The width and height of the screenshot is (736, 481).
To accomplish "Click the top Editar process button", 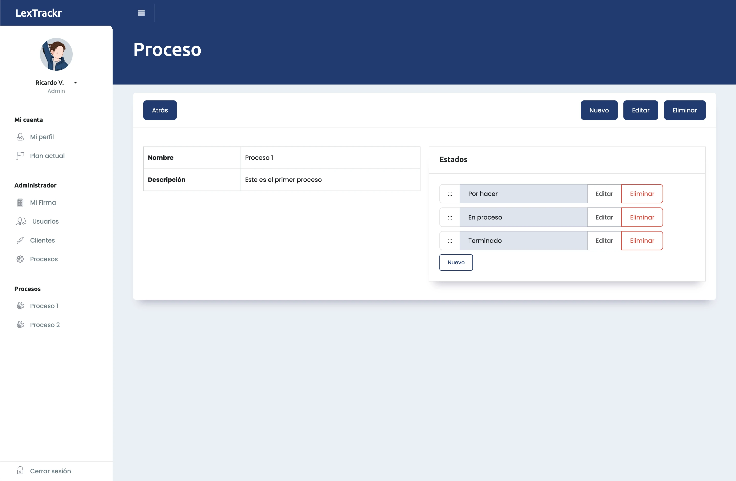I will click(x=641, y=110).
